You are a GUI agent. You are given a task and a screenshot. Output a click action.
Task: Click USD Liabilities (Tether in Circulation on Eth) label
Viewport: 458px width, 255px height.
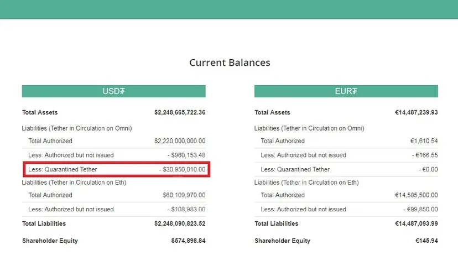[x=74, y=183]
